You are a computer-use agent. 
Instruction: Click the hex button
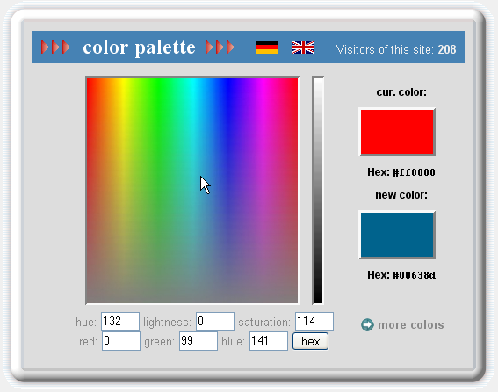[x=310, y=341]
